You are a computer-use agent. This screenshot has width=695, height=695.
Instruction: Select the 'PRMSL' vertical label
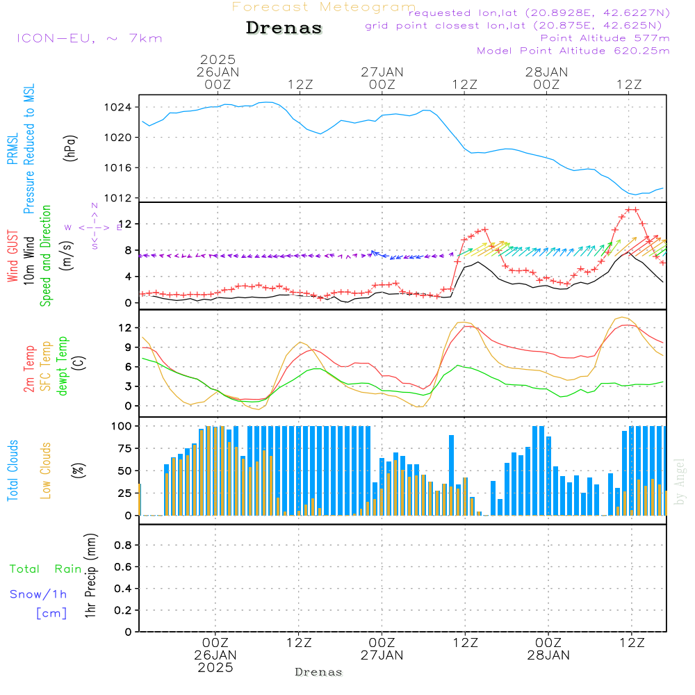pyautogui.click(x=13, y=149)
